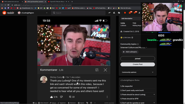Approve the post
The height and width of the screenshot is (104, 185).
click(62, 103)
